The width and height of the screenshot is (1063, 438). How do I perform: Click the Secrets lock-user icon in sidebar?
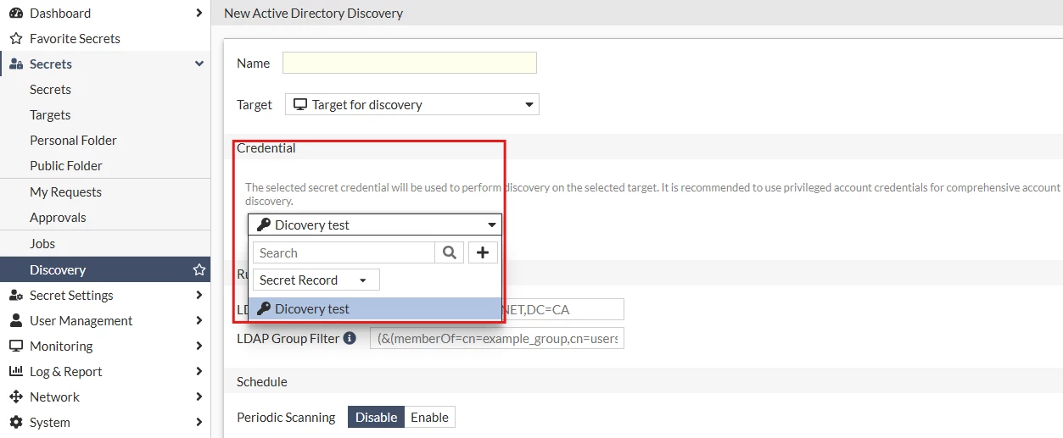[16, 64]
